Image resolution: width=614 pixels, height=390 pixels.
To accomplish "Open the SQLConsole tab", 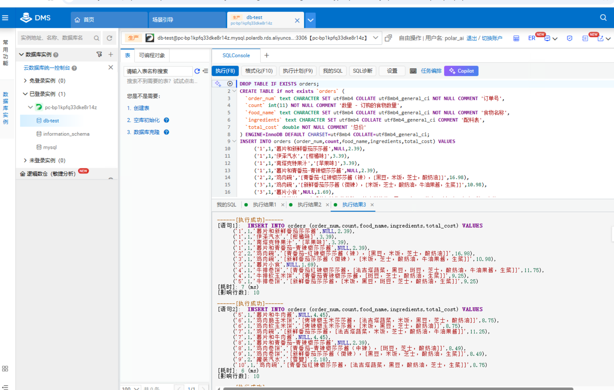I will click(x=236, y=55).
